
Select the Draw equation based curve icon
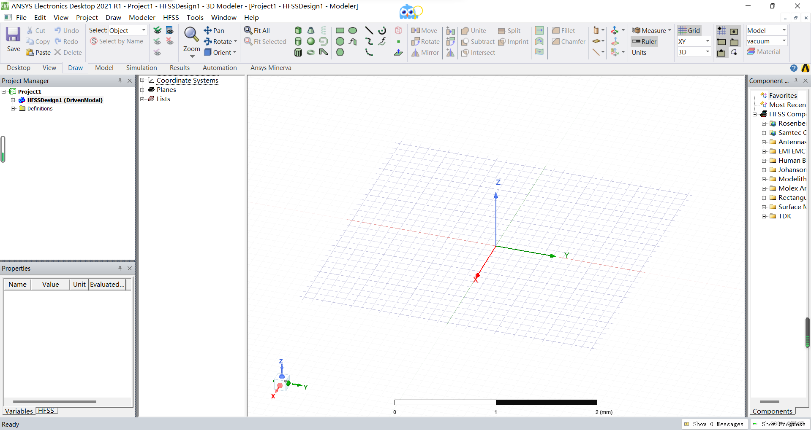coord(382,41)
